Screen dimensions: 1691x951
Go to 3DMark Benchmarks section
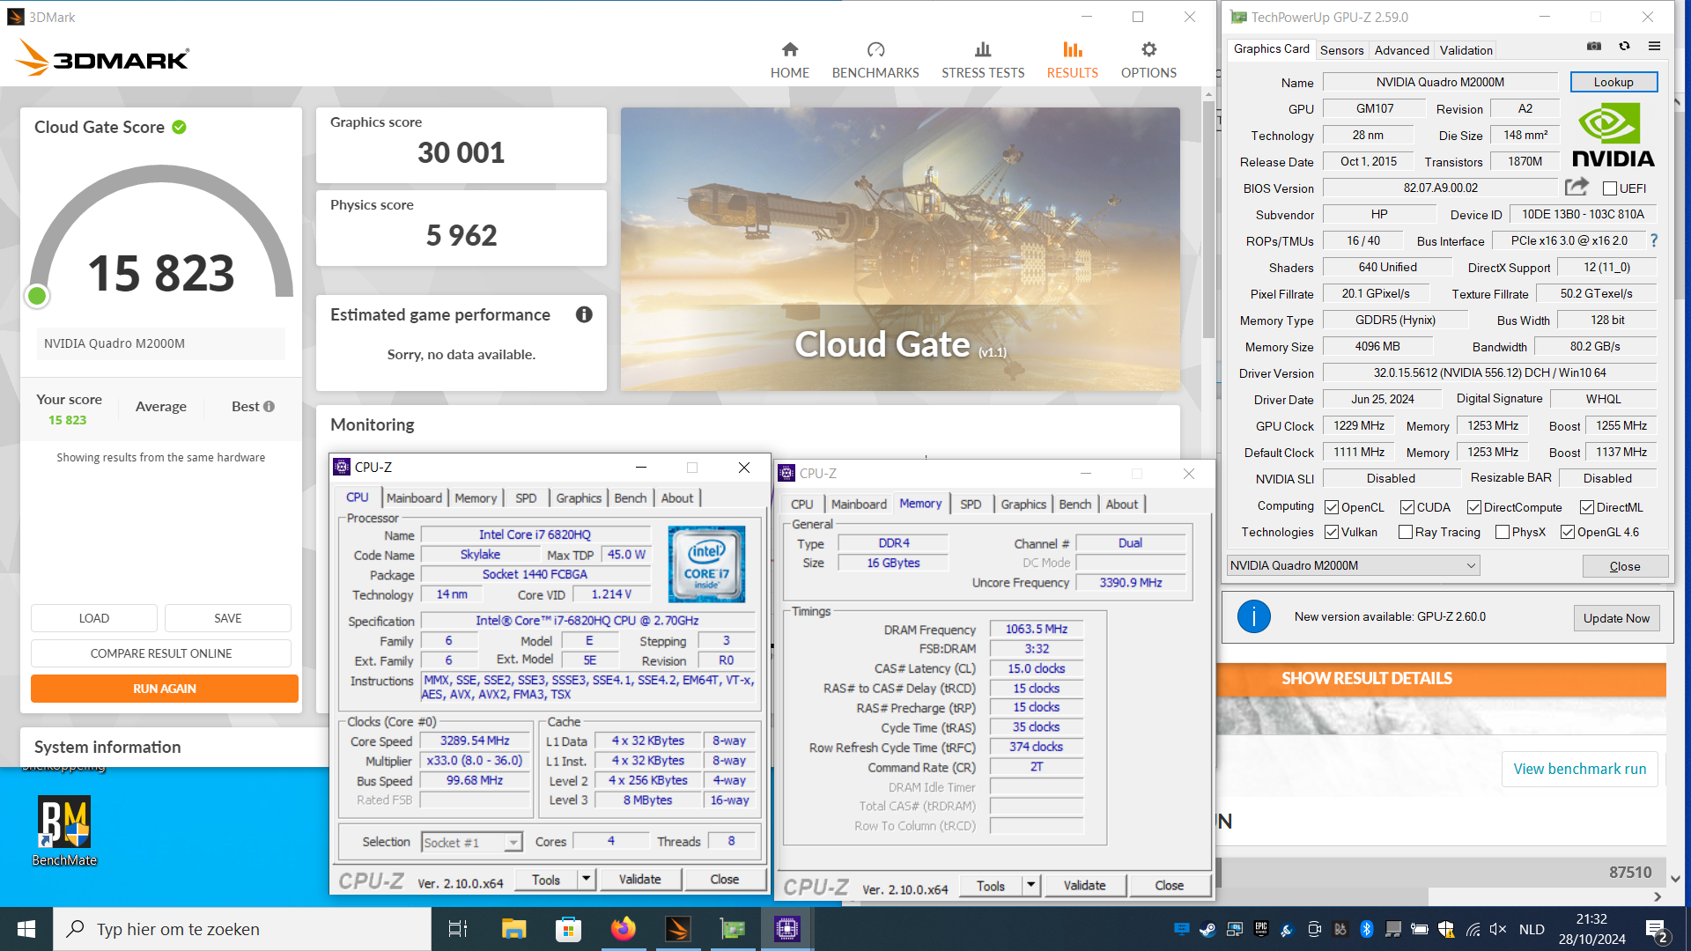tap(875, 60)
